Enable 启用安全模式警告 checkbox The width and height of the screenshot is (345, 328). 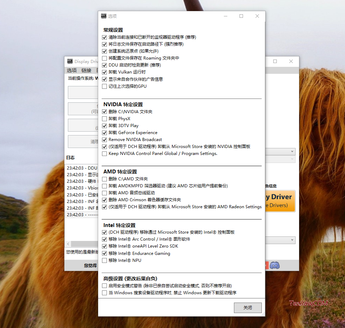104,286
